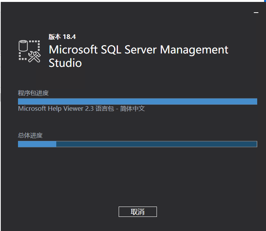
Task: Click the word 'Studio' in the title
Action: [x=65, y=63]
